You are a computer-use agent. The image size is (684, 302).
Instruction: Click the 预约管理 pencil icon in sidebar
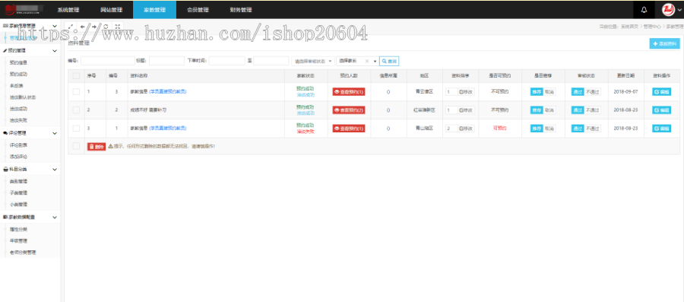(x=5, y=51)
